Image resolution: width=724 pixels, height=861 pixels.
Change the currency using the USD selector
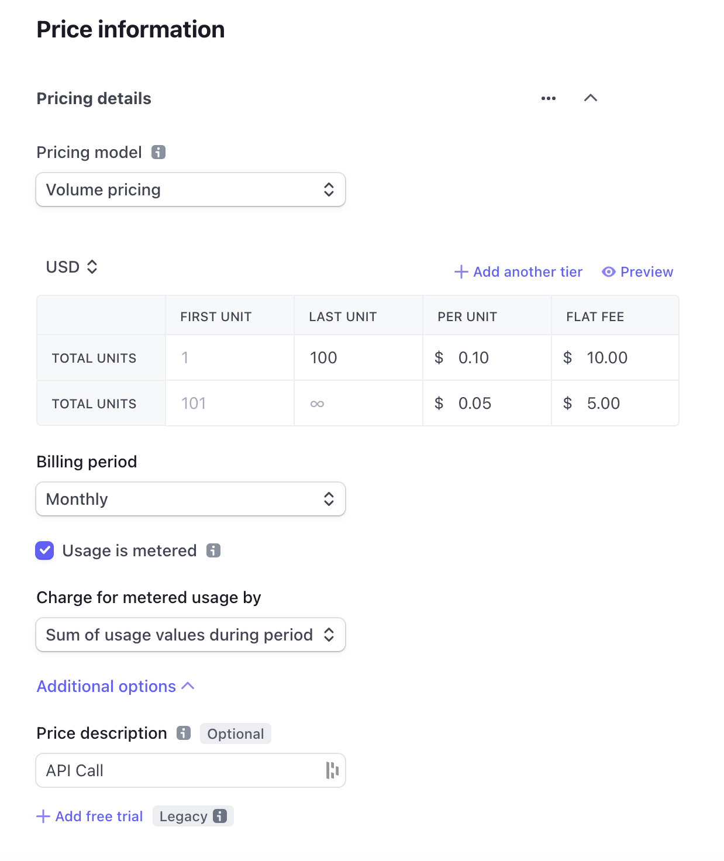click(71, 267)
